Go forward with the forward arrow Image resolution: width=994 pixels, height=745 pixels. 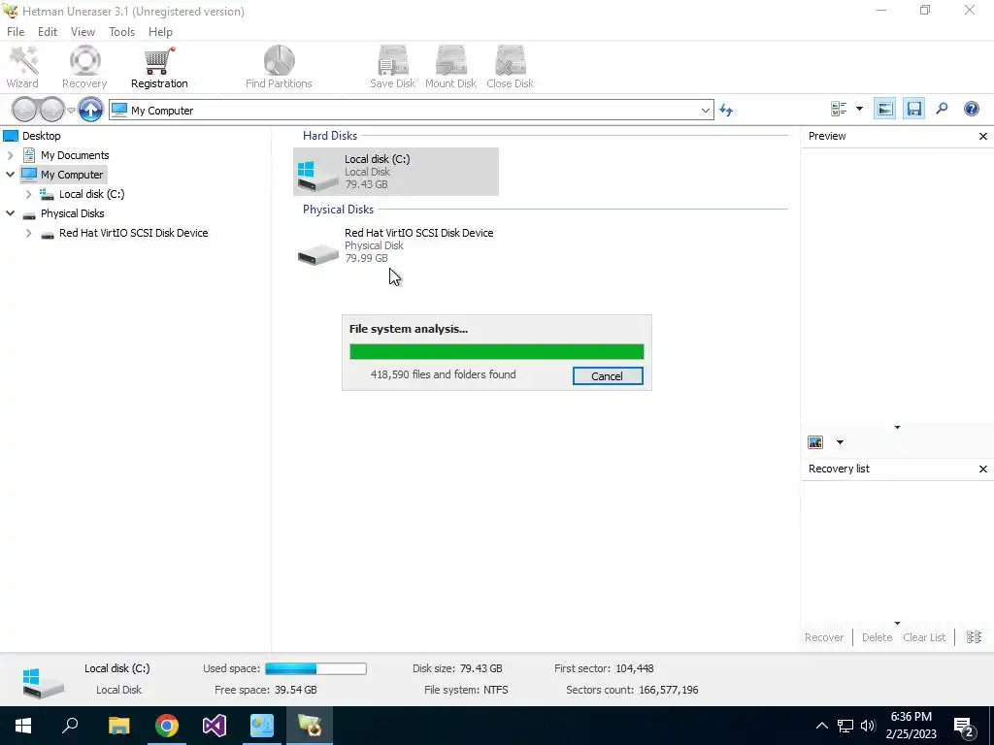[x=52, y=110]
